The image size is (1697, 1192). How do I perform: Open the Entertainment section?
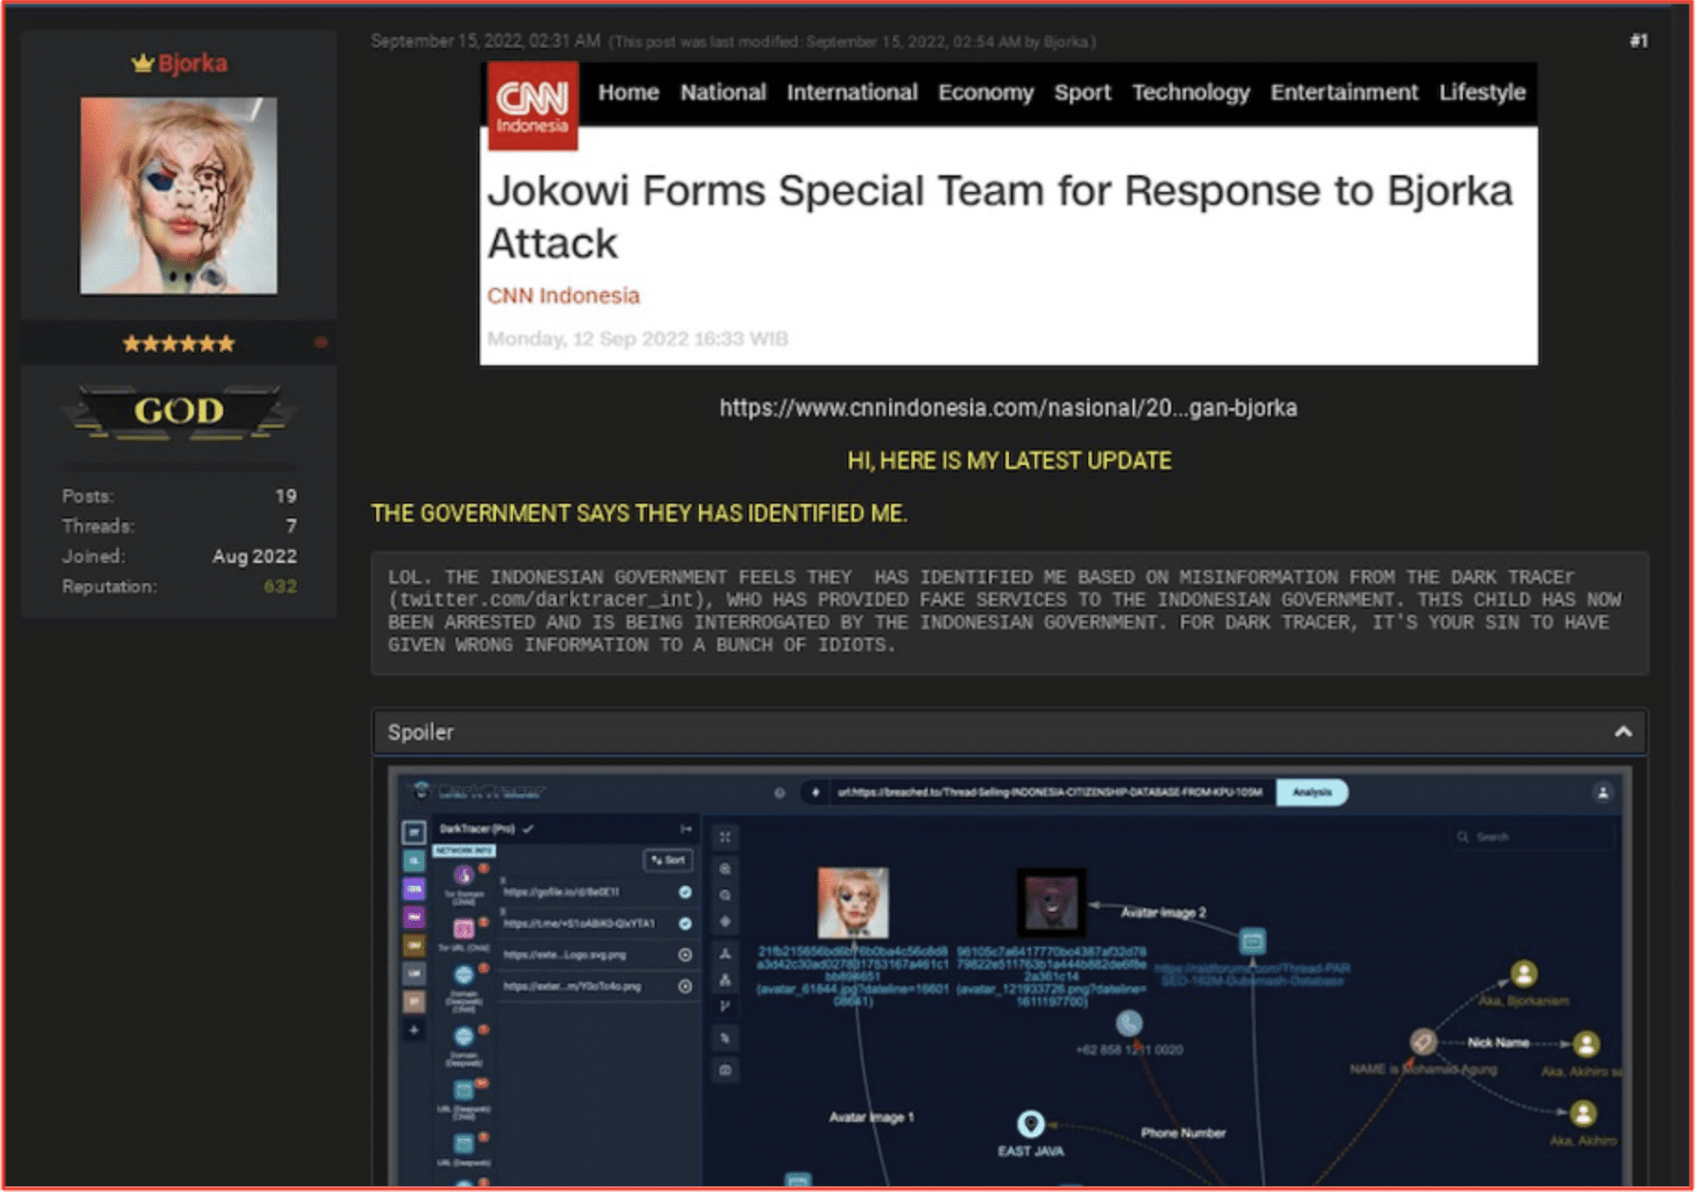[1344, 92]
